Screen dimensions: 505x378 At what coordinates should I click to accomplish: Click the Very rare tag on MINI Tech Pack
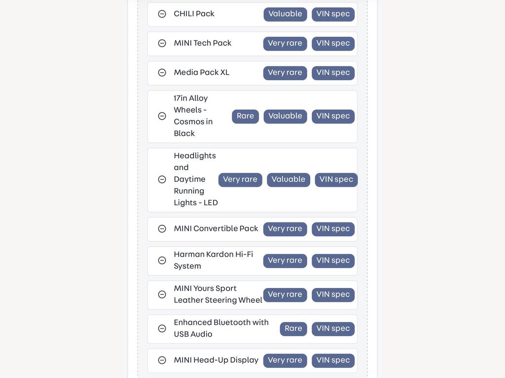coord(285,43)
